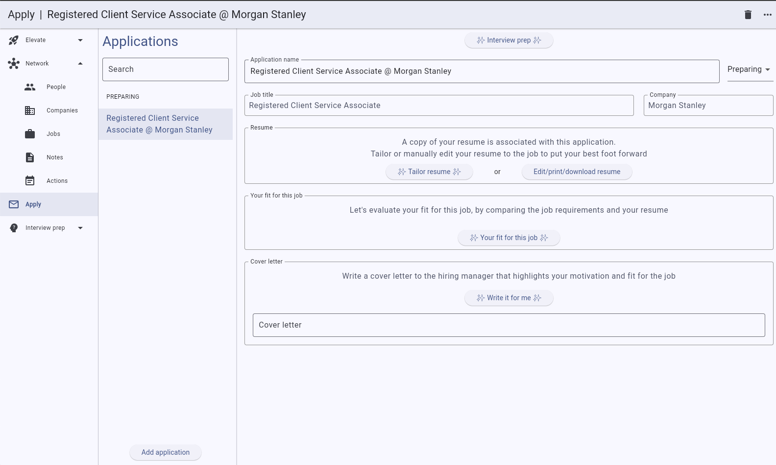Click the Tailor resume button

429,172
